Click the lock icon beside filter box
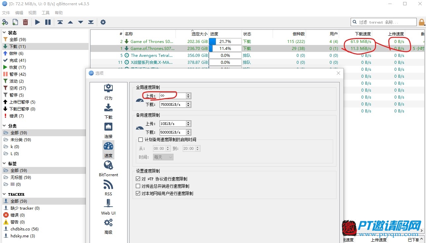This screenshot has width=426, height=243. point(422,22)
